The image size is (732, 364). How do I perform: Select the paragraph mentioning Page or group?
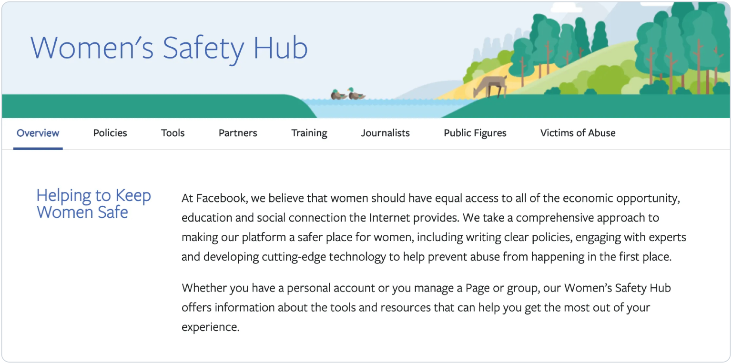click(424, 307)
